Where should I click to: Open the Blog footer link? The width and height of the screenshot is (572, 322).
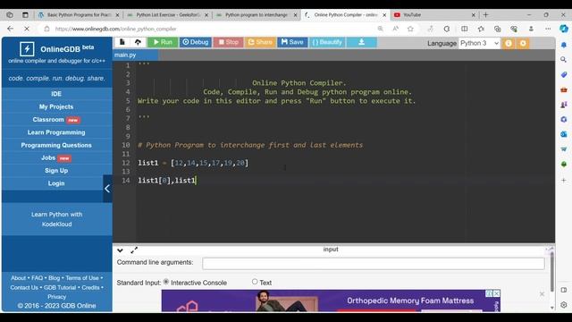click(x=54, y=278)
